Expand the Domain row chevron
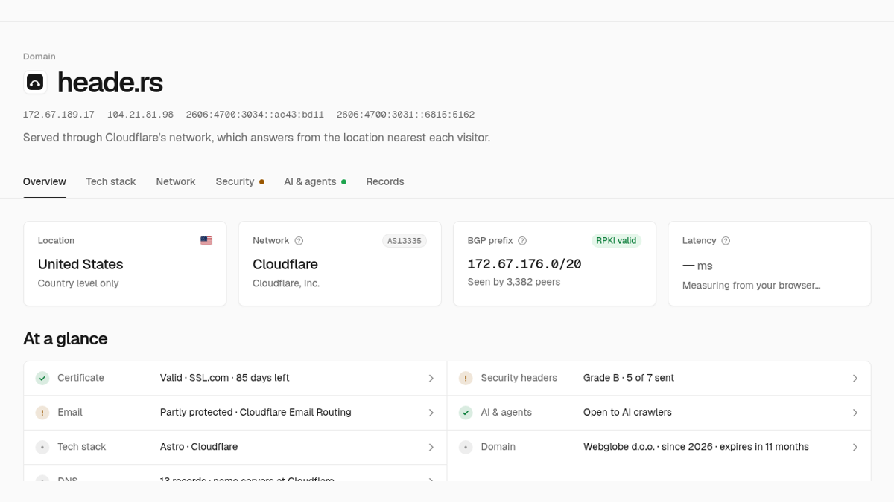The height and width of the screenshot is (502, 894). pos(855,447)
